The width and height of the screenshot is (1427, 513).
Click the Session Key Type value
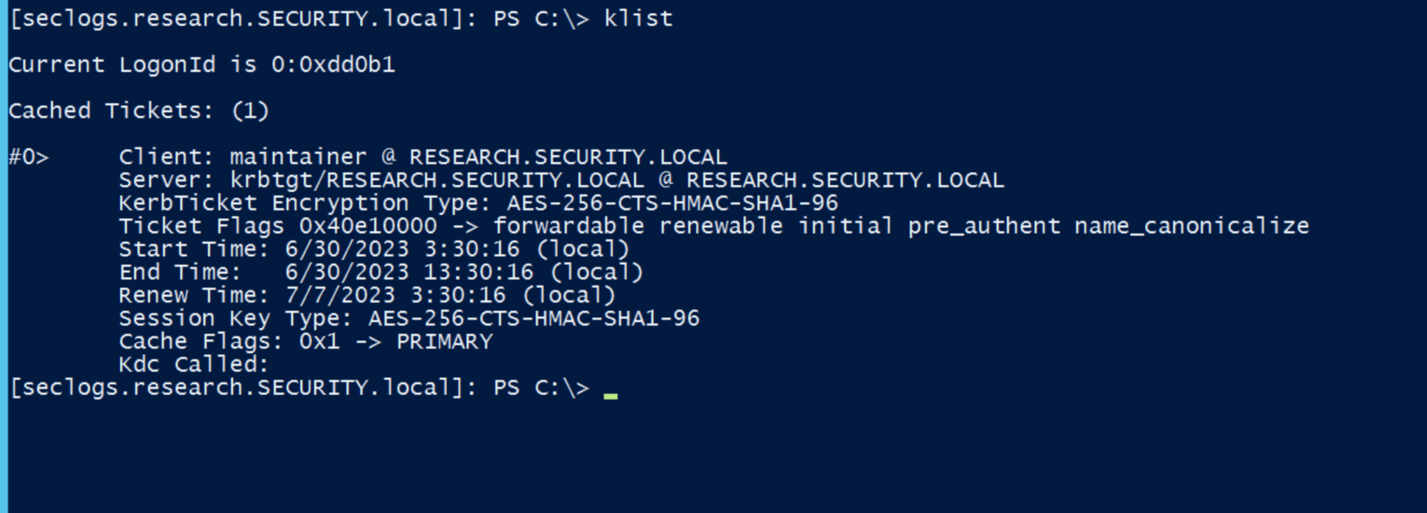[533, 318]
